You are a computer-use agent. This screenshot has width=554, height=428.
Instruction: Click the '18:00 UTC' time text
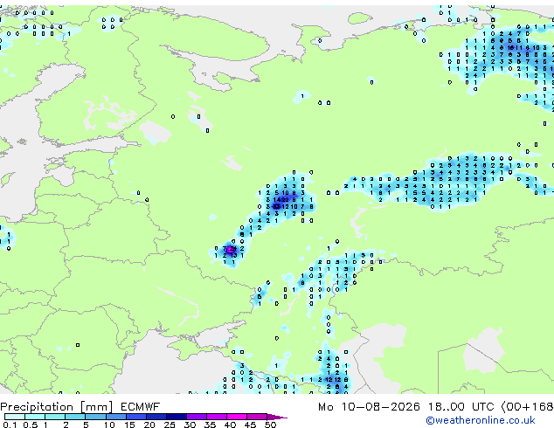pos(461,407)
